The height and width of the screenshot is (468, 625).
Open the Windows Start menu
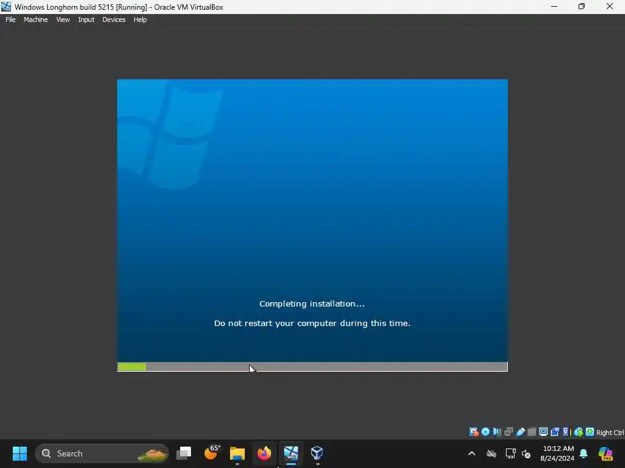[x=20, y=453]
